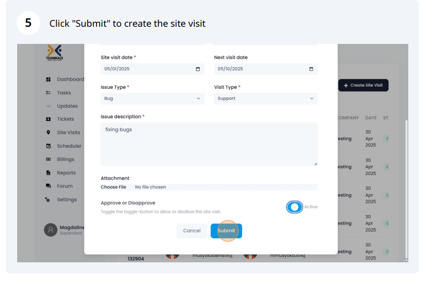Open the Next visit date calendar picker
This screenshot has height=283, width=428.
coord(311,69)
